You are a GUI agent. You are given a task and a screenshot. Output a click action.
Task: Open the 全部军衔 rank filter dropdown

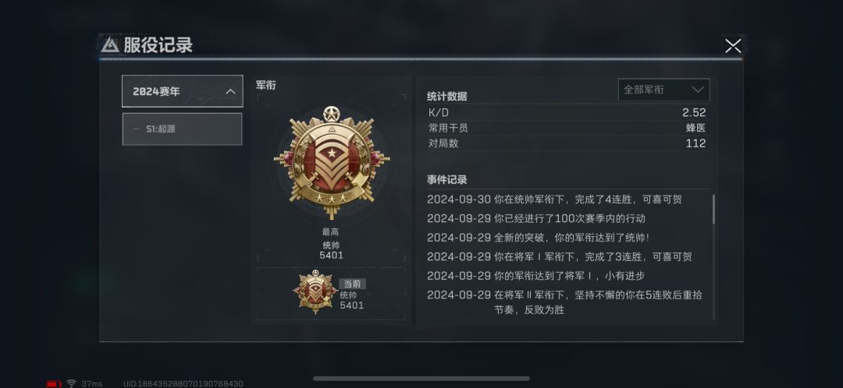tap(664, 90)
